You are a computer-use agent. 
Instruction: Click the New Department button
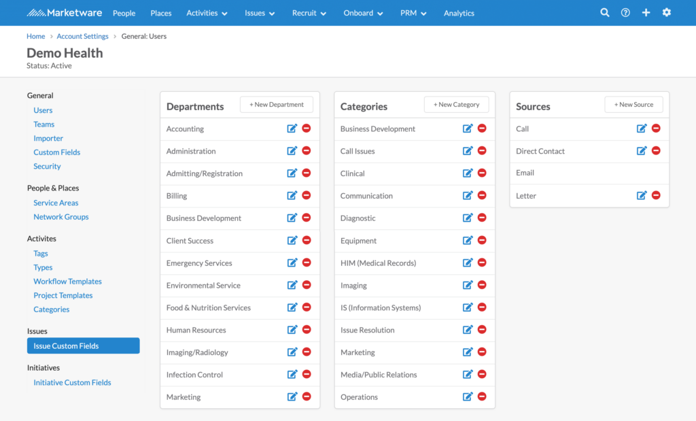pyautogui.click(x=276, y=103)
